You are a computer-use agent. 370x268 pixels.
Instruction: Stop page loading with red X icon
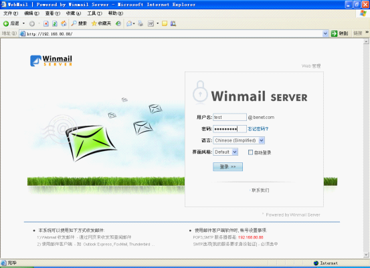pos(46,23)
